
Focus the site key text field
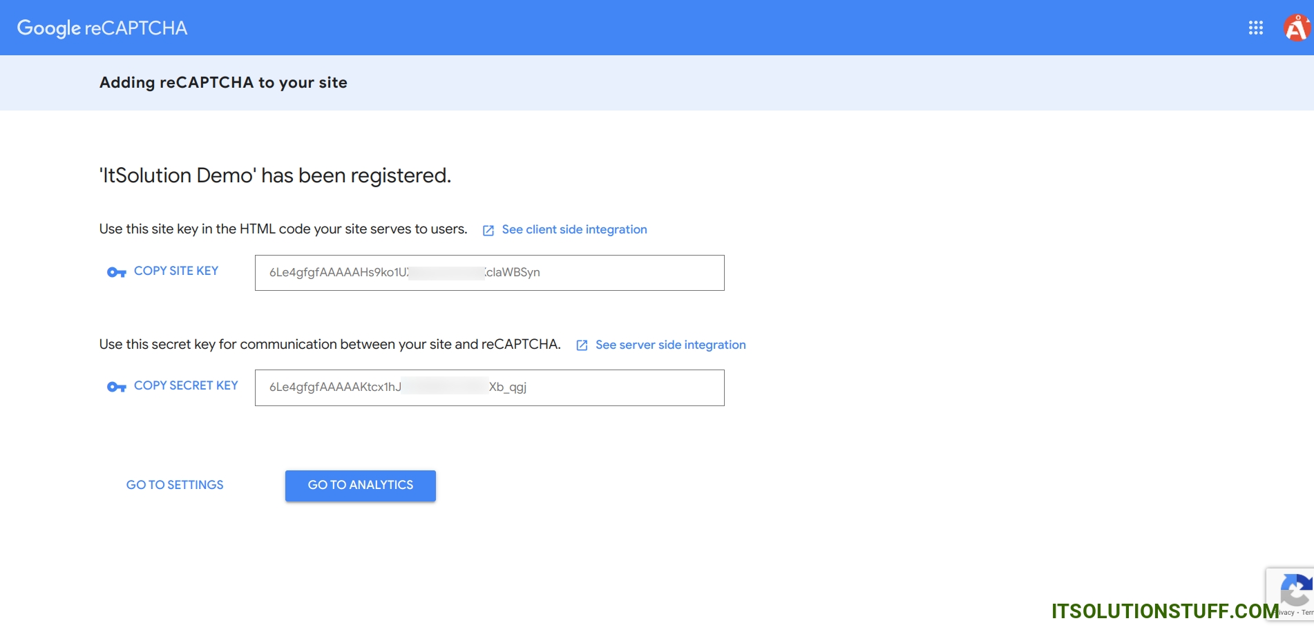pos(489,273)
